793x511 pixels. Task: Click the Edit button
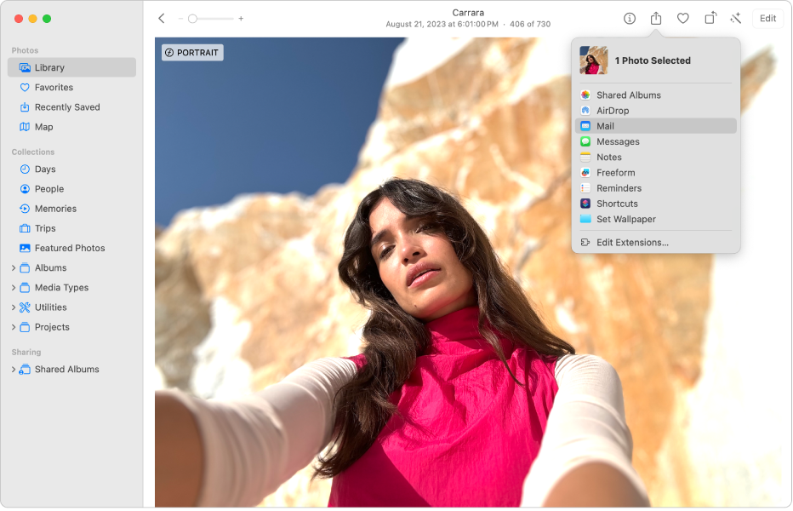[x=767, y=17]
